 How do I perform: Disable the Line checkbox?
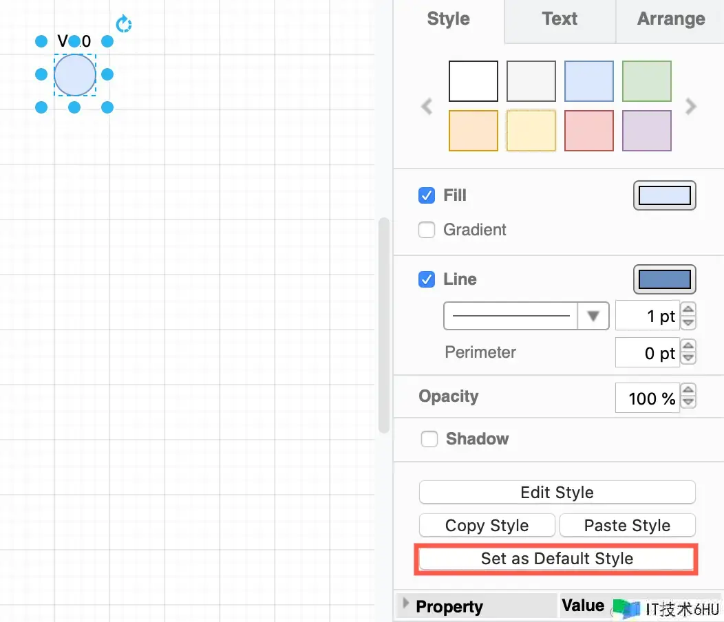coord(427,279)
